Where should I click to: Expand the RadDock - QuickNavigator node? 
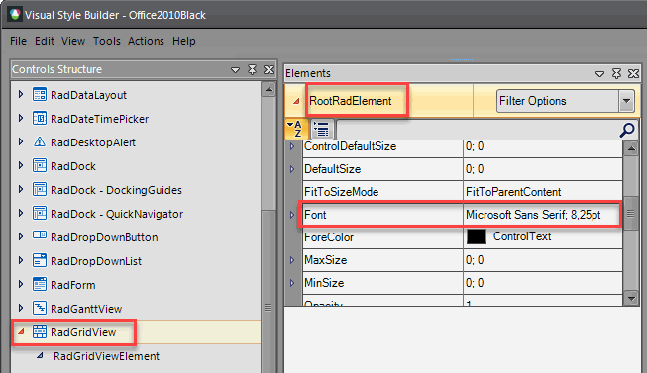(21, 213)
